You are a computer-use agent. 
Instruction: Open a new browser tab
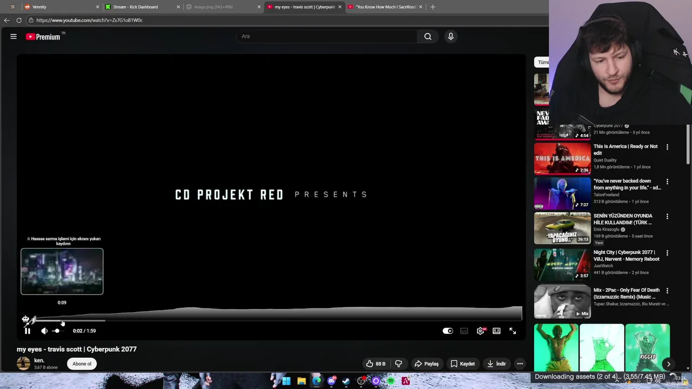[432, 7]
